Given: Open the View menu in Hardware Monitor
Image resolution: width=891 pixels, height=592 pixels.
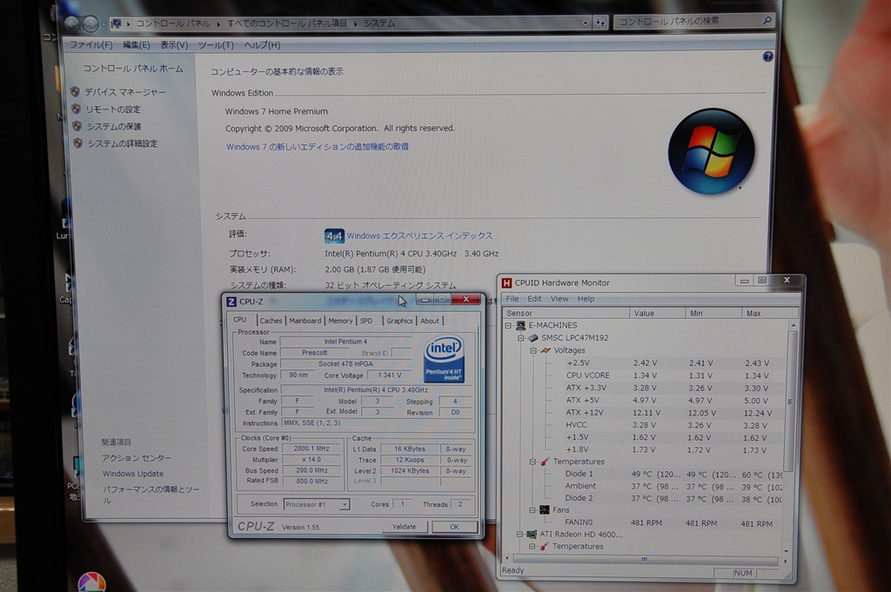Looking at the screenshot, I should pyautogui.click(x=559, y=299).
